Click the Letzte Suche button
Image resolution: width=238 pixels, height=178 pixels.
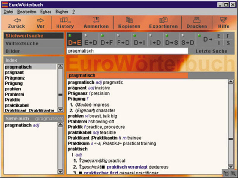212,51
